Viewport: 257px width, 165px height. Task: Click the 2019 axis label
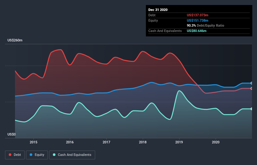[x=179, y=142]
